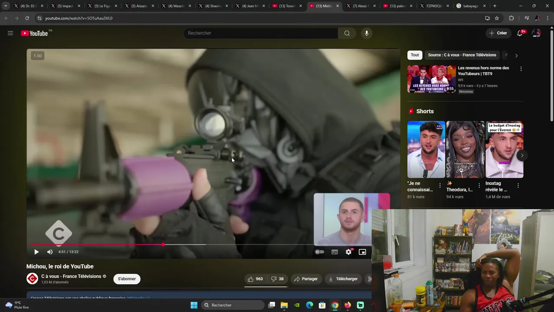The height and width of the screenshot is (312, 554).
Task: Select the Source : C à vous chip
Action: point(462,55)
